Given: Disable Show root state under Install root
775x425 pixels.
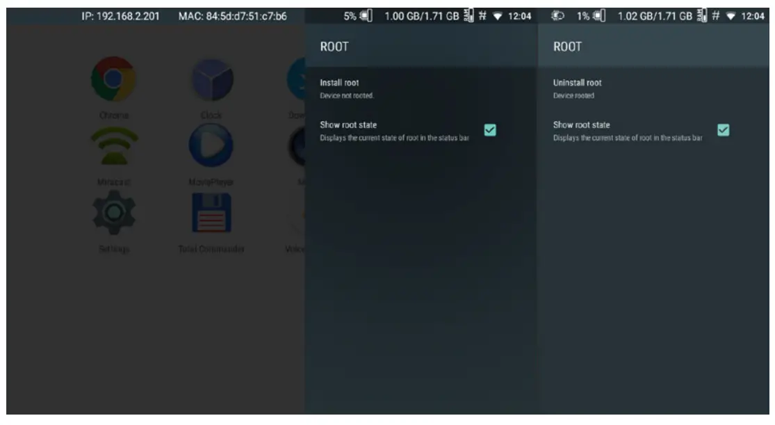Looking at the screenshot, I should click(x=490, y=130).
